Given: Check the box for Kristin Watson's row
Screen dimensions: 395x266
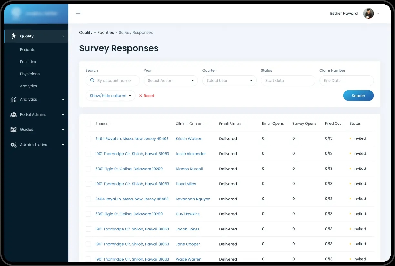Looking at the screenshot, I should [88, 139].
